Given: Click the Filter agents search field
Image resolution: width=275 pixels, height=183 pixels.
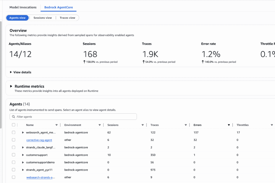Looking at the screenshot, I should [73, 117].
